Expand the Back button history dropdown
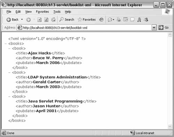Viewport: 174px width, 137px height. click(x=22, y=19)
